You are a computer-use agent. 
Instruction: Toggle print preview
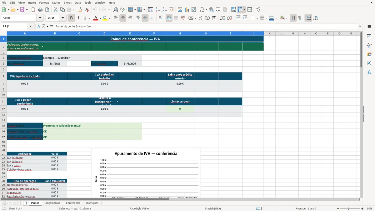(x=47, y=10)
